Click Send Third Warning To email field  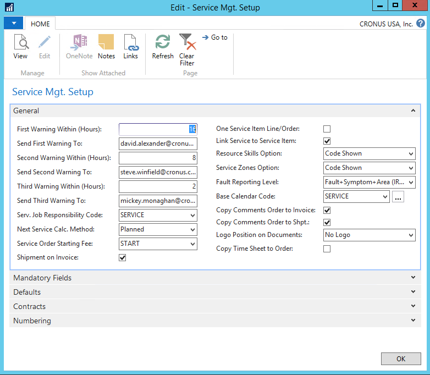158,201
